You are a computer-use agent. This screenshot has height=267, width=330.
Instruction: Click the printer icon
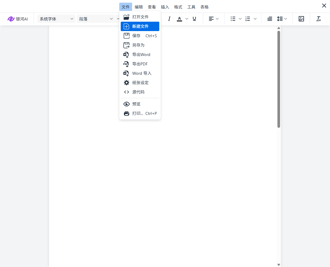point(126,113)
